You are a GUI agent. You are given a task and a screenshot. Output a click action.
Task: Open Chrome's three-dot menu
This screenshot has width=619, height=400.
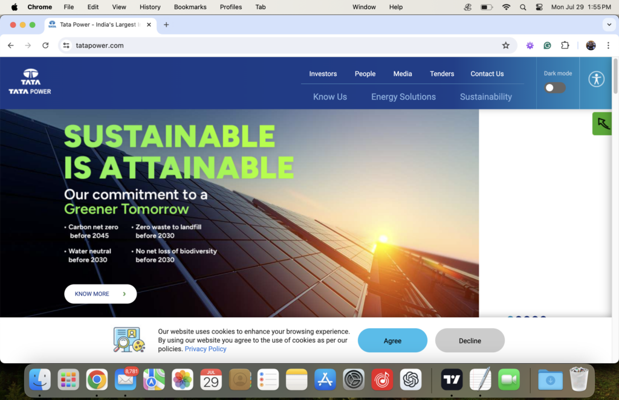608,45
